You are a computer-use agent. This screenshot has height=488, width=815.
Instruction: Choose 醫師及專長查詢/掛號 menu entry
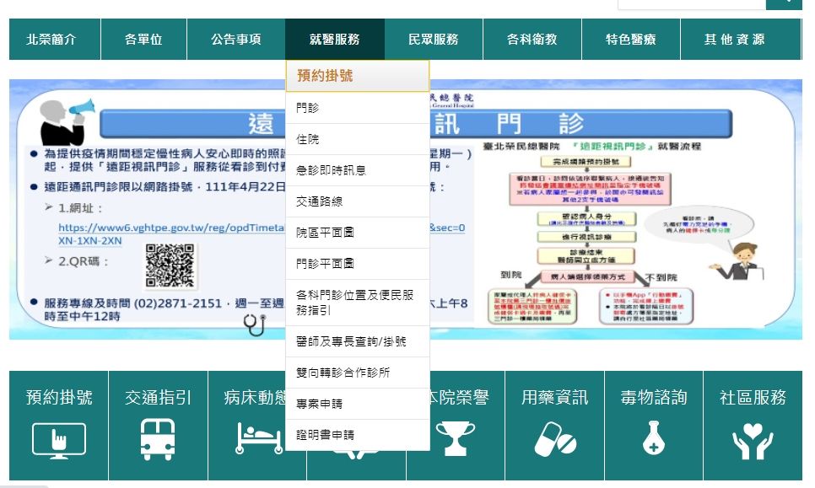[351, 341]
